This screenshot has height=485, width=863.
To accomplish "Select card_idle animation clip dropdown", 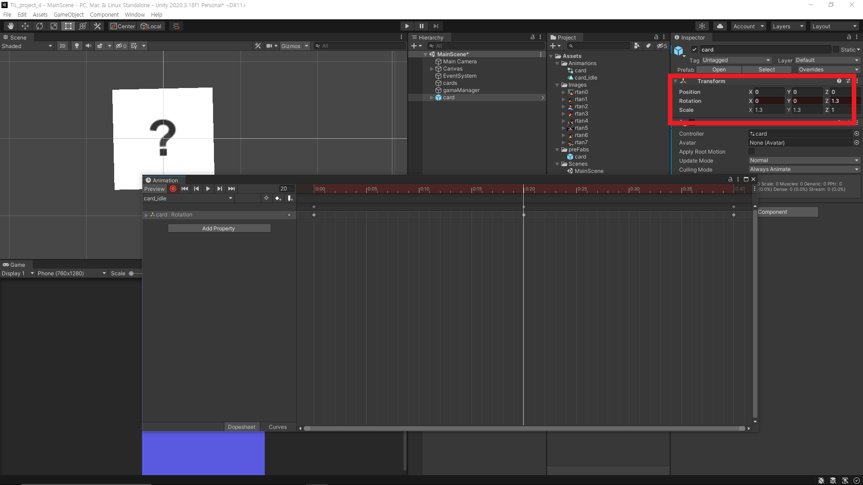I will click(x=188, y=198).
